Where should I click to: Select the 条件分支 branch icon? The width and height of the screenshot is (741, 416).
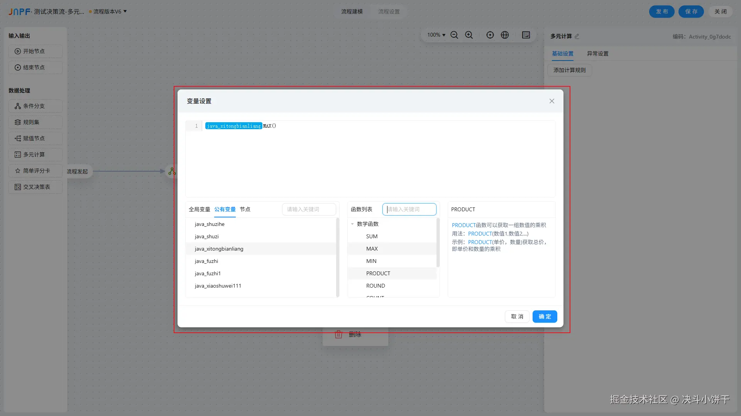[x=35, y=106]
